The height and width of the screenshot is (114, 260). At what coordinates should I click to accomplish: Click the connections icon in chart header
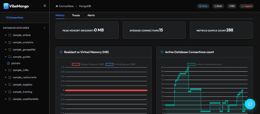click(x=162, y=52)
